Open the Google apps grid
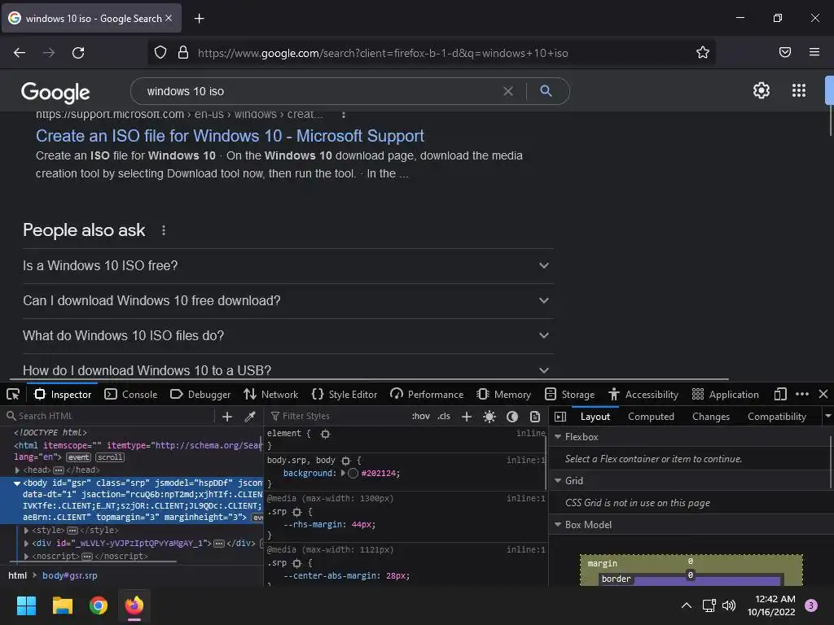 (799, 90)
